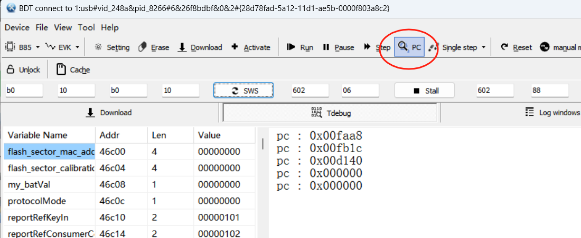The height and width of the screenshot is (238, 581).
Task: Click the manual mode icon
Action: (545, 47)
